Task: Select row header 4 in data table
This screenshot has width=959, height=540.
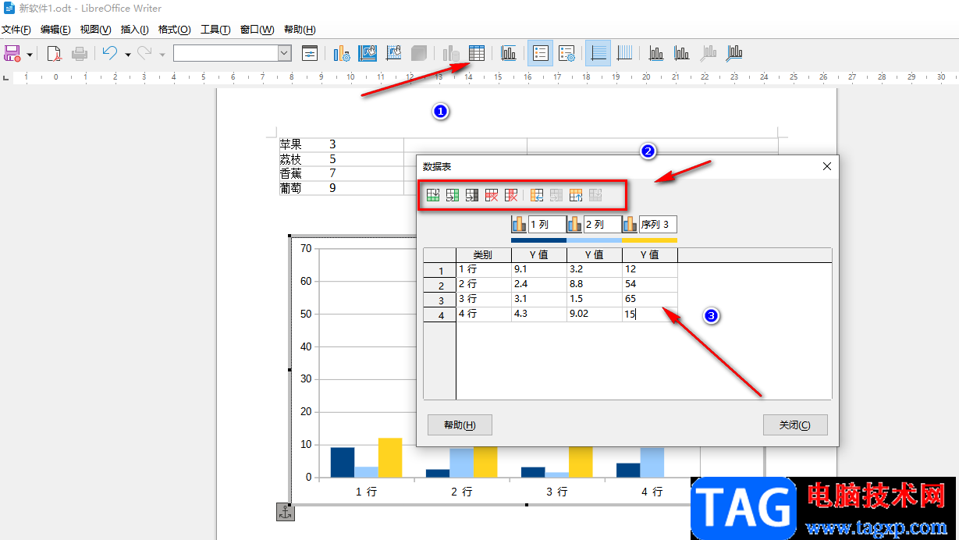Action: coord(440,315)
